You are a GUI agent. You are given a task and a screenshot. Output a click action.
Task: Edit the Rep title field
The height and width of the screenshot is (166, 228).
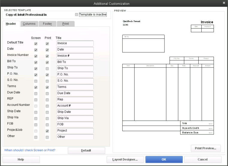(x=75, y=100)
